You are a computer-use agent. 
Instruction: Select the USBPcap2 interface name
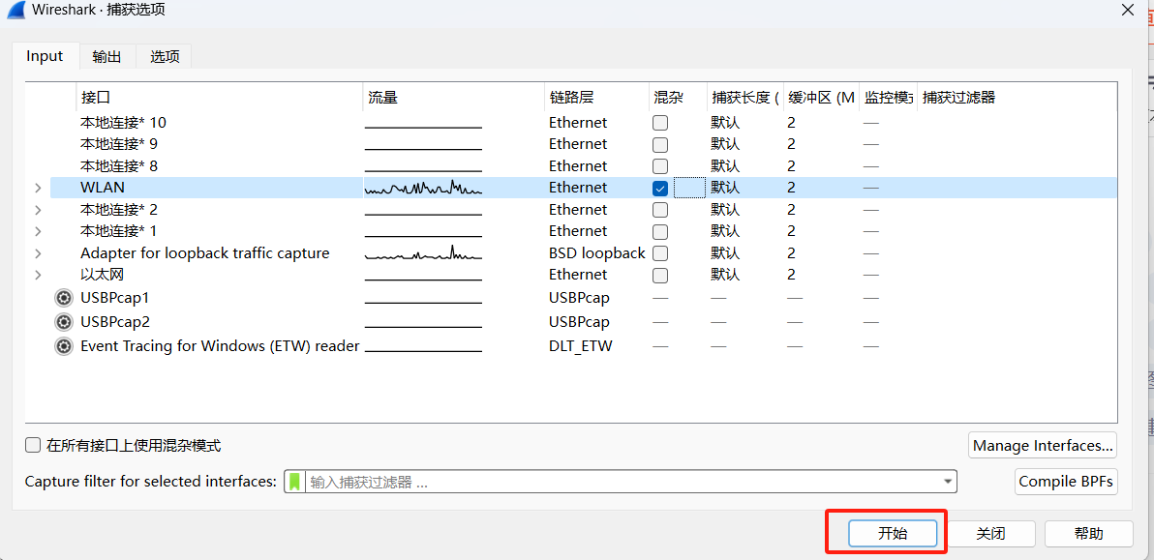(115, 322)
